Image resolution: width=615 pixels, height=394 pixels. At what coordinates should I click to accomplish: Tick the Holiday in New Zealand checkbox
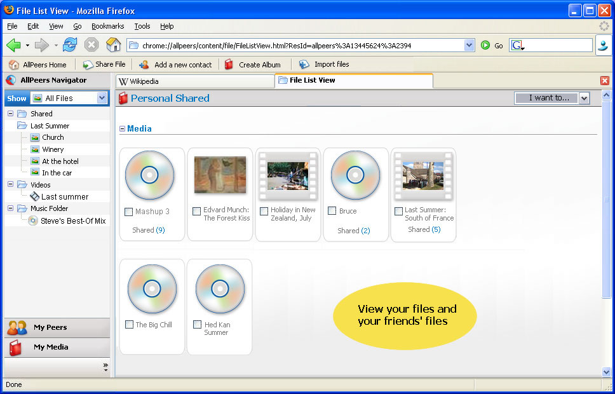(x=264, y=211)
